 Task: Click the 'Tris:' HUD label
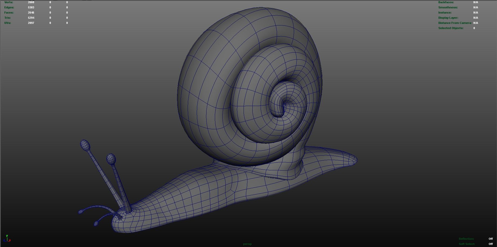click(x=8, y=18)
